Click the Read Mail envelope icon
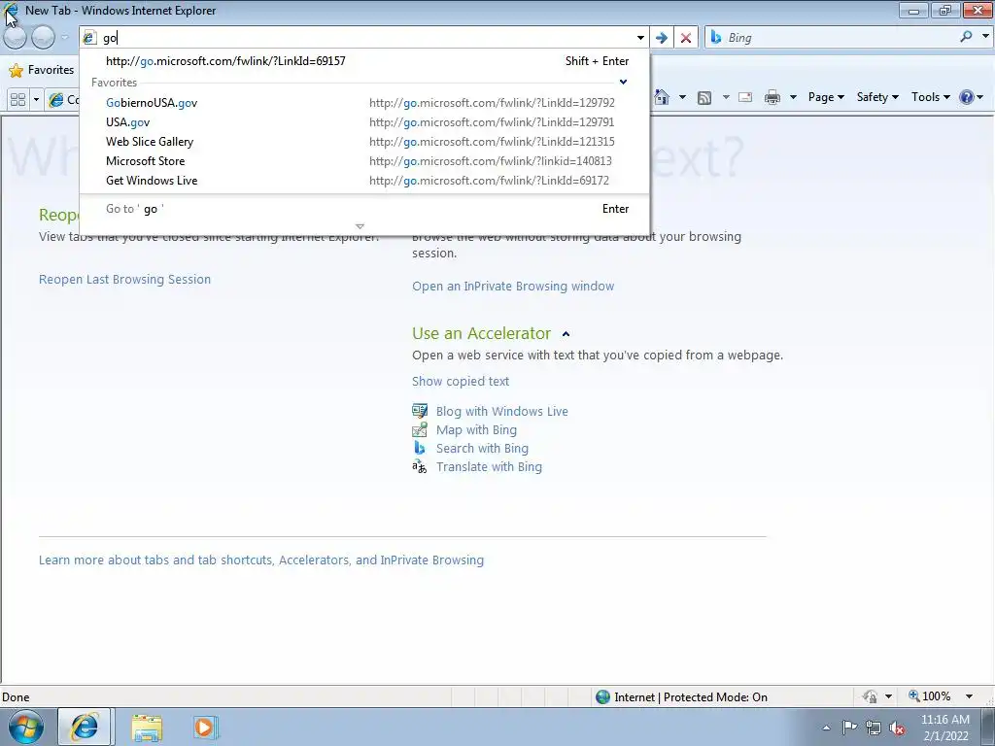The image size is (995, 746). pos(745,97)
